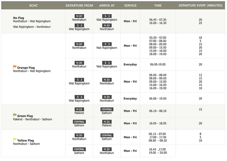Select the CENTRAL badge in the 06.10 - 08.10 row
The height and width of the screenshot is (161, 227).
click(107, 109)
